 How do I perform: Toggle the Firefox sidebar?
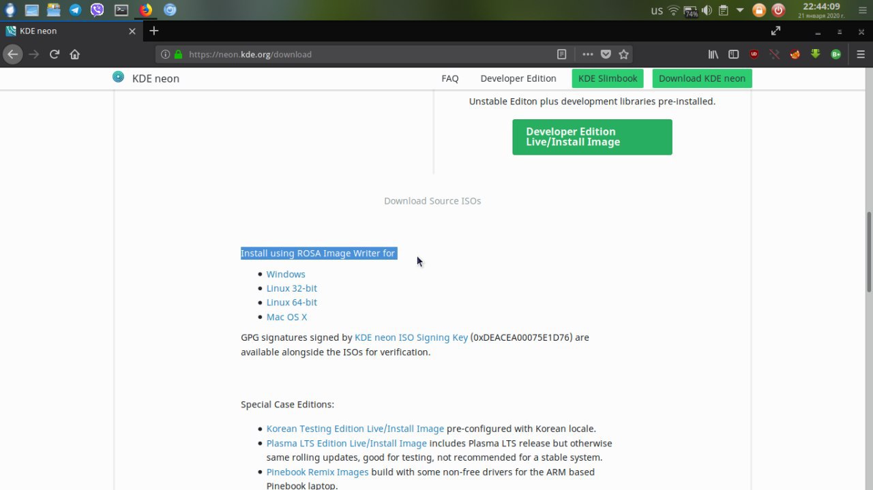pos(734,55)
